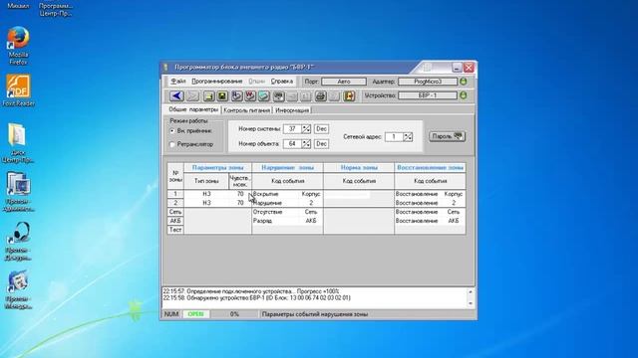Click the title bar application icon of the programmer

point(166,67)
